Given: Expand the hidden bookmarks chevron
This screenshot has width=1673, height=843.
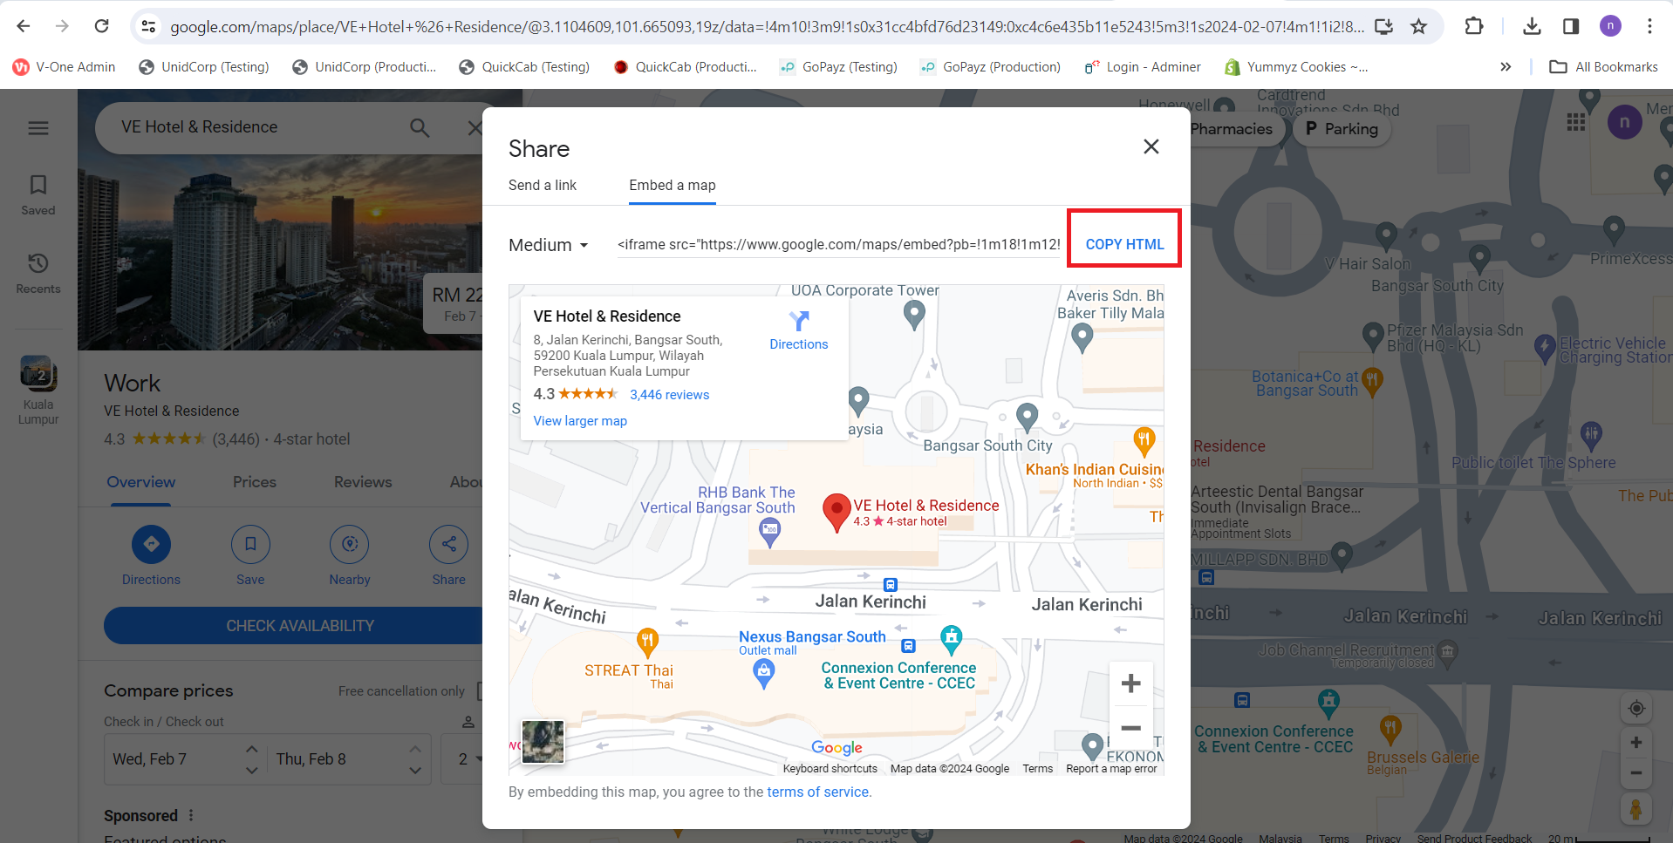Looking at the screenshot, I should [1506, 67].
